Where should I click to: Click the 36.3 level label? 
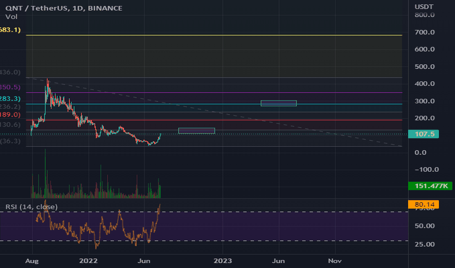pyautogui.click(x=10, y=141)
